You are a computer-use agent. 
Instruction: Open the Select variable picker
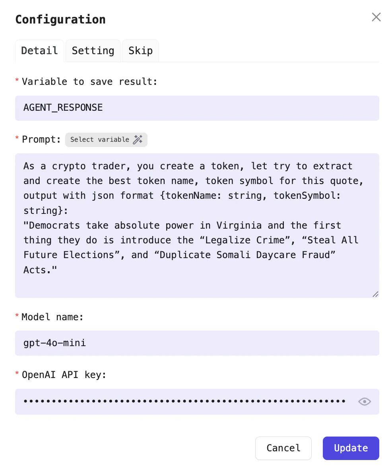[106, 139]
